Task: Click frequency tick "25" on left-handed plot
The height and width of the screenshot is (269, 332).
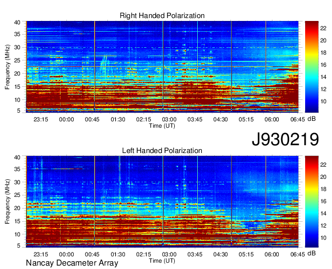Action: click(17, 195)
